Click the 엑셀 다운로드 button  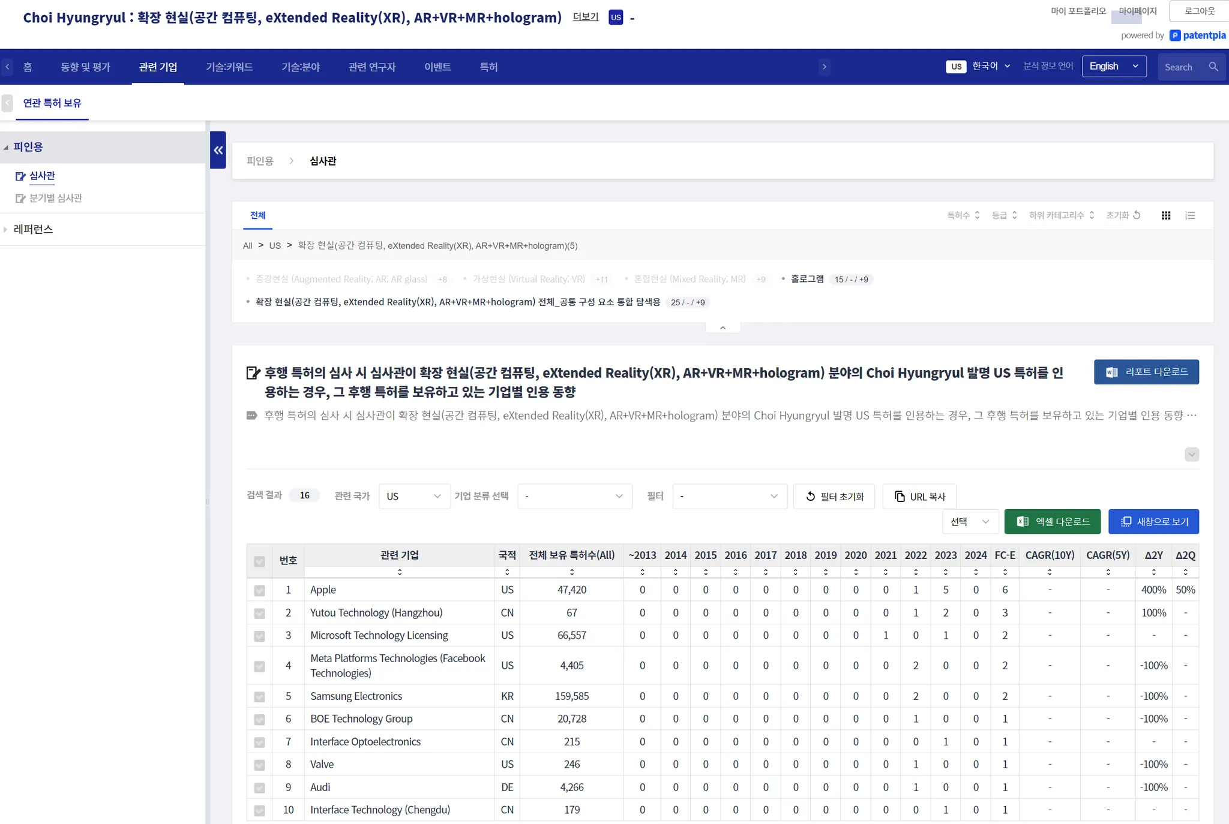tap(1052, 522)
